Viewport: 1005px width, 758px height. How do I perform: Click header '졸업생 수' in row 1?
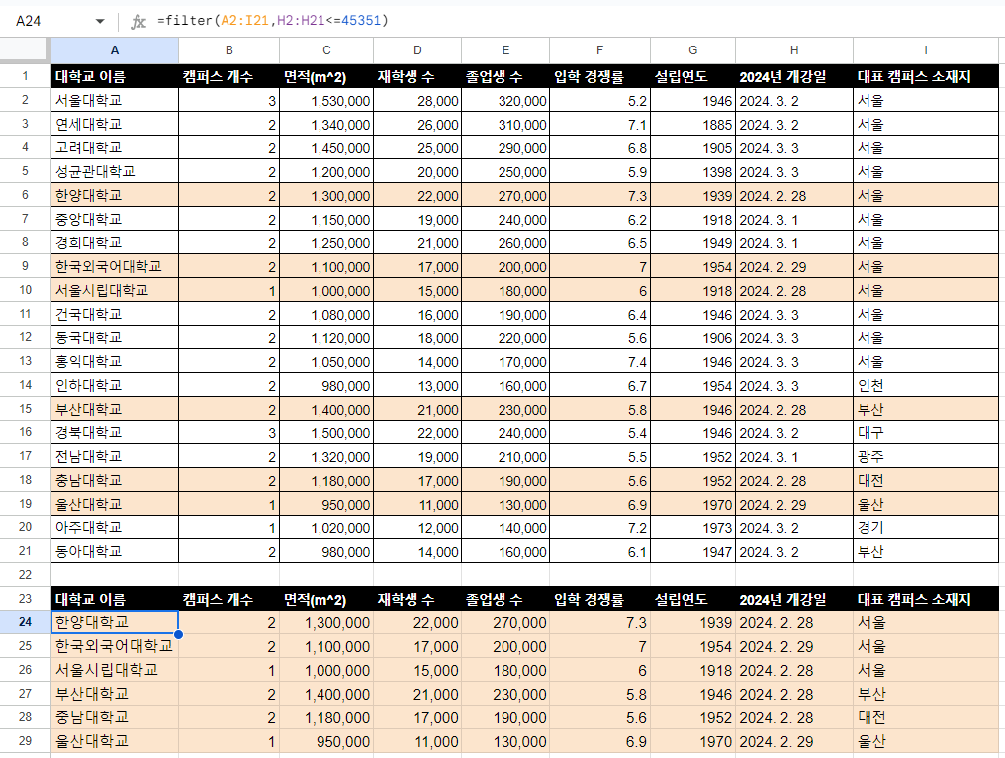click(x=505, y=77)
